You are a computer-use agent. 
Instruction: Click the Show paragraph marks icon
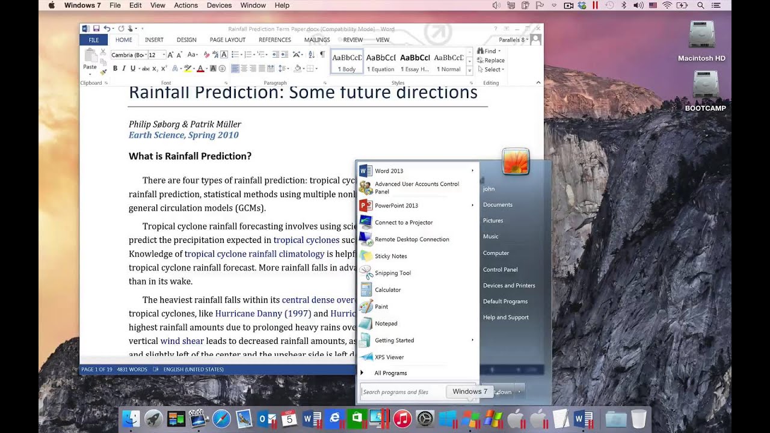(x=322, y=55)
